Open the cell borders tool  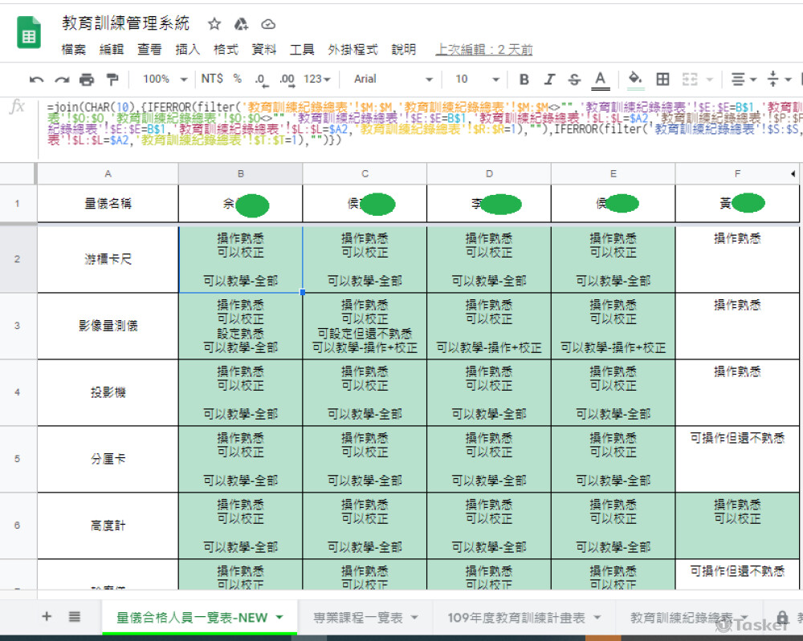[x=662, y=79]
